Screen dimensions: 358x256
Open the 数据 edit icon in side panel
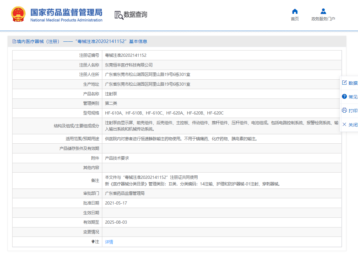[344, 83]
